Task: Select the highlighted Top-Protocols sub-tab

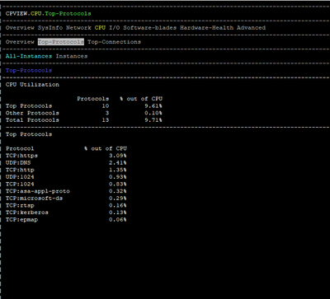Action: tap(61, 42)
